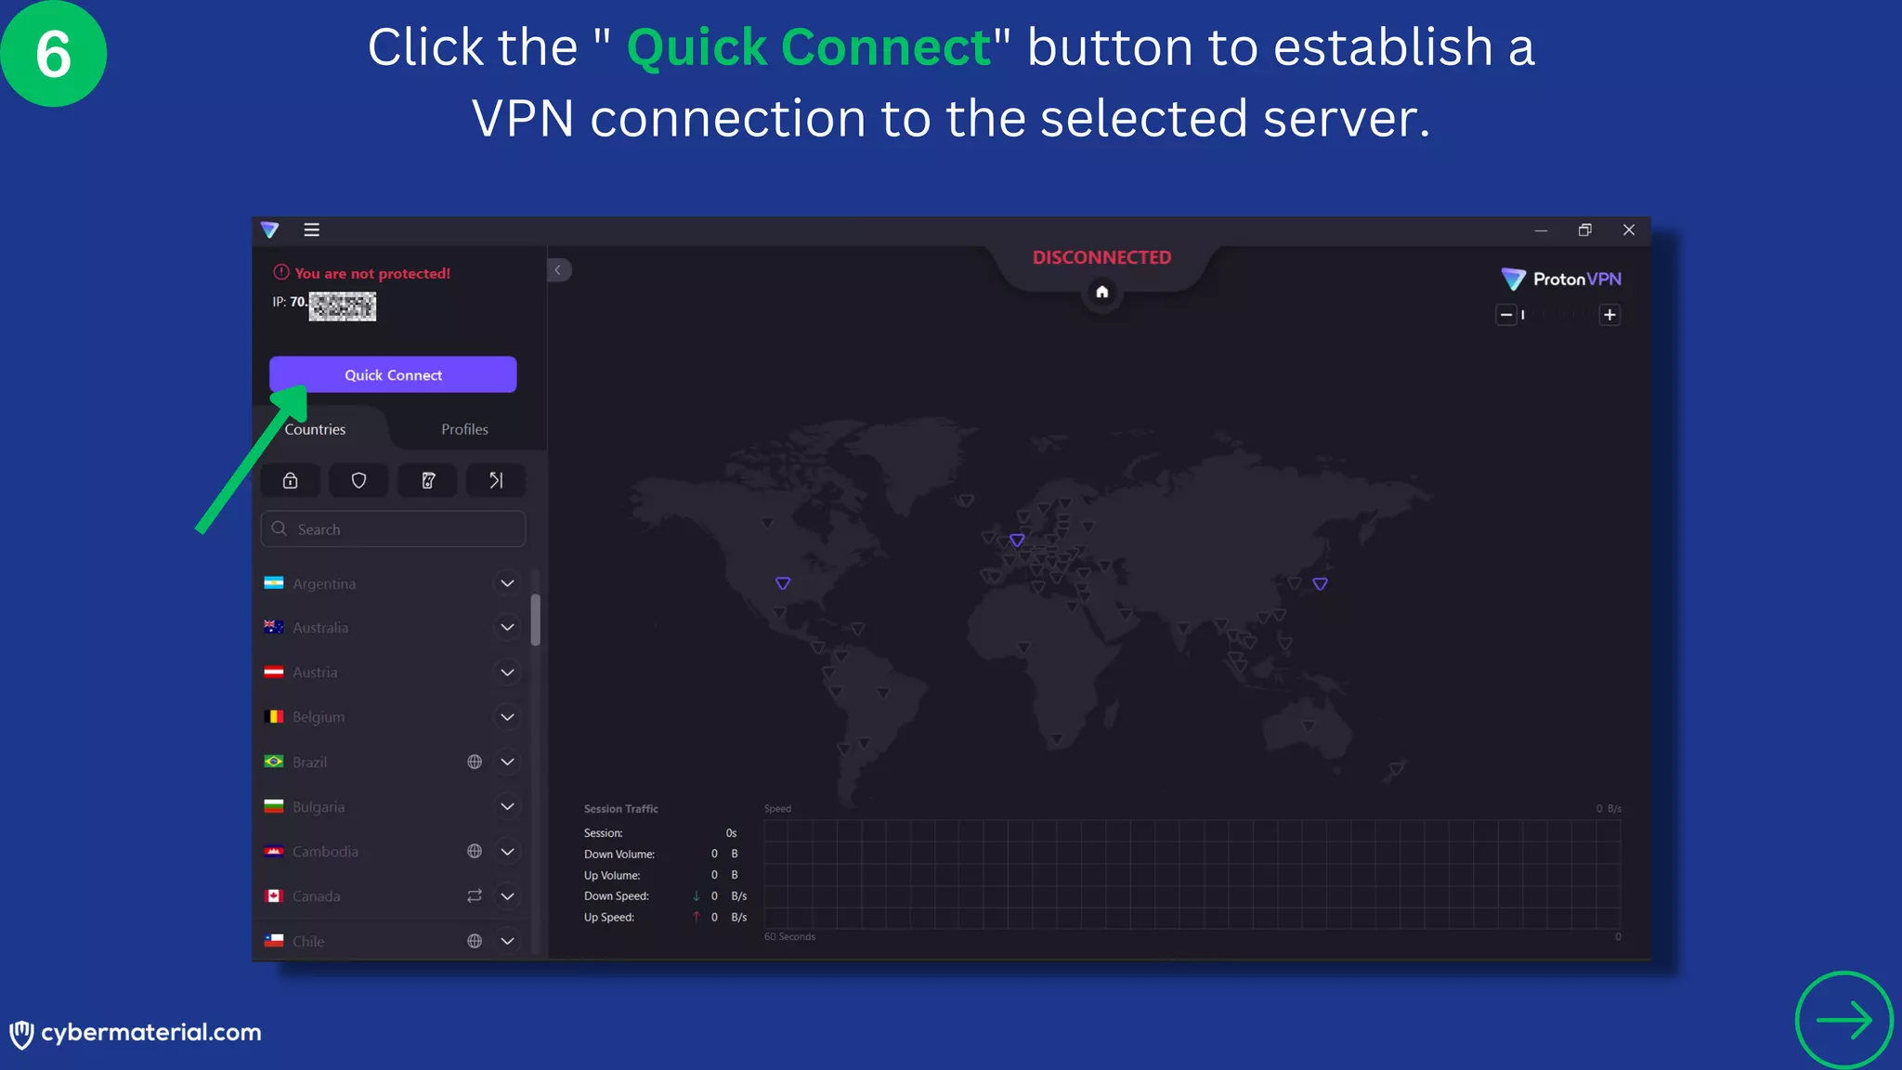Click the Argentina flag icon
The image size is (1902, 1070).
[274, 583]
